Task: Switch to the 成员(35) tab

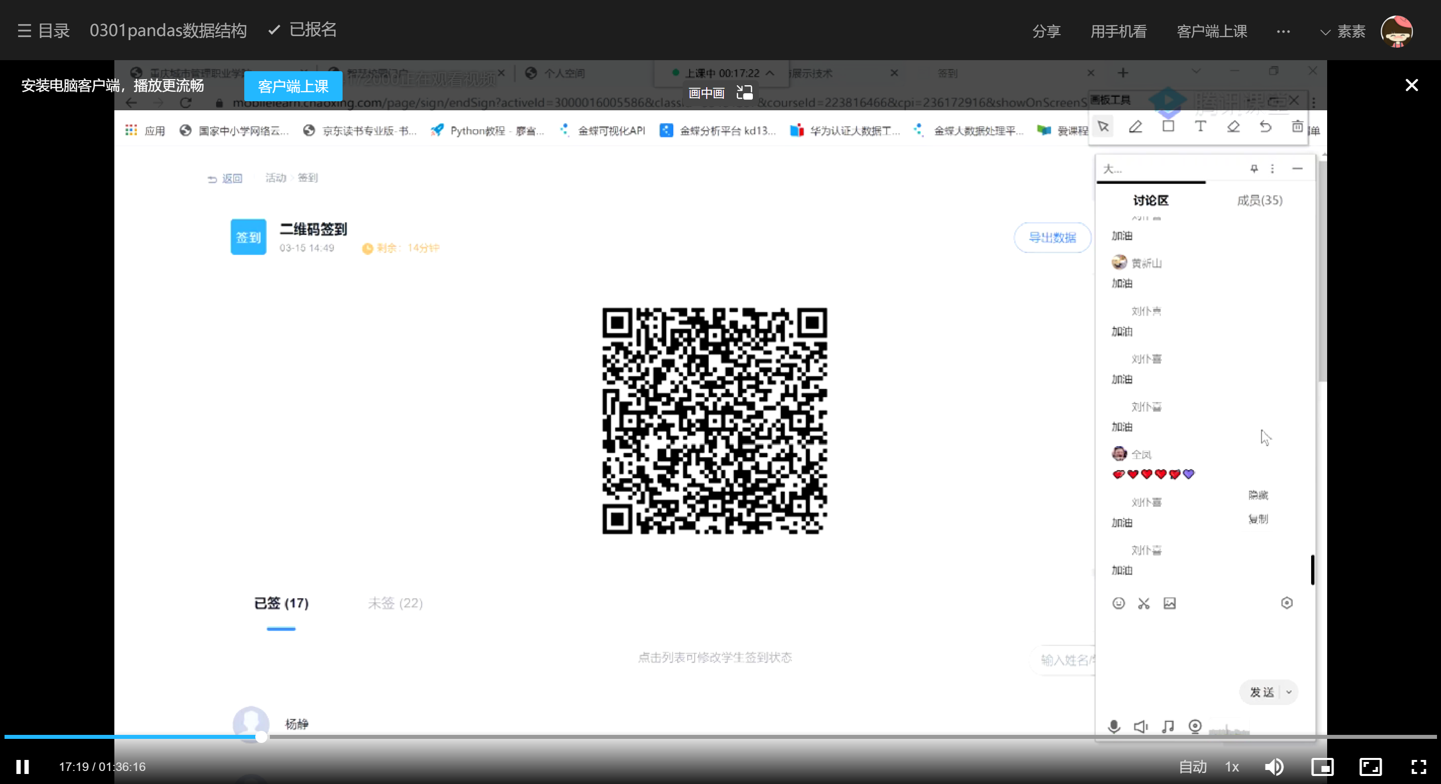Action: pyautogui.click(x=1260, y=200)
